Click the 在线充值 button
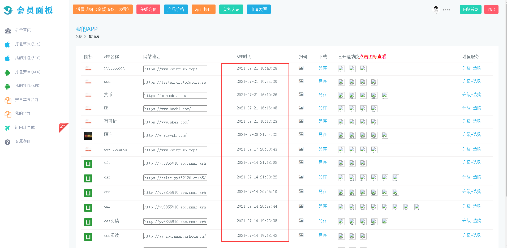The height and width of the screenshot is (248, 507). (148, 10)
